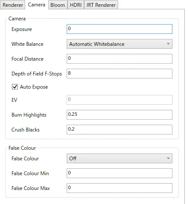
Task: Uncheck the Auto Expose checkbox
Action: (15, 87)
